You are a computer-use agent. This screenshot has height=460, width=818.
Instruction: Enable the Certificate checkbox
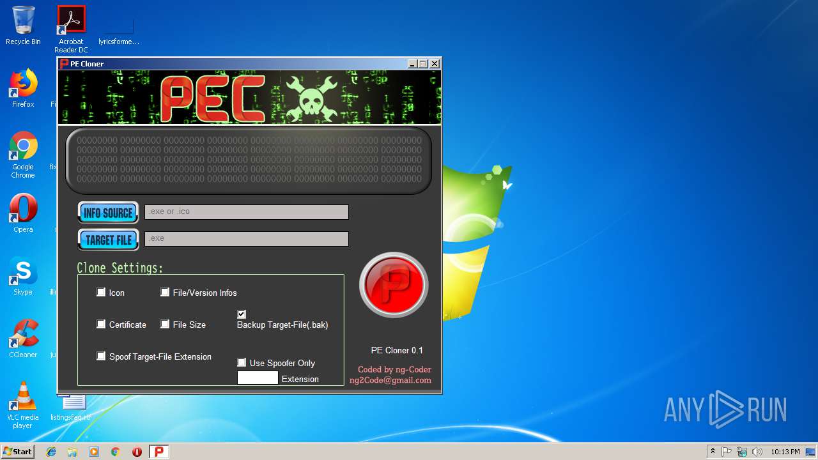101,324
